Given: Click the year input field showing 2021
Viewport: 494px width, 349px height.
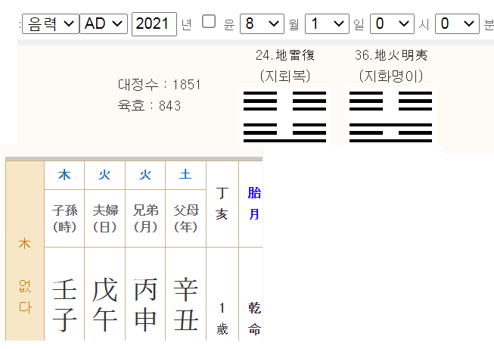Looking at the screenshot, I should 154,23.
